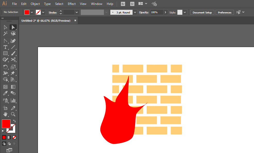This screenshot has width=254, height=153.
Task: Activate the Shaper tool
Action: [x=5, y=60]
